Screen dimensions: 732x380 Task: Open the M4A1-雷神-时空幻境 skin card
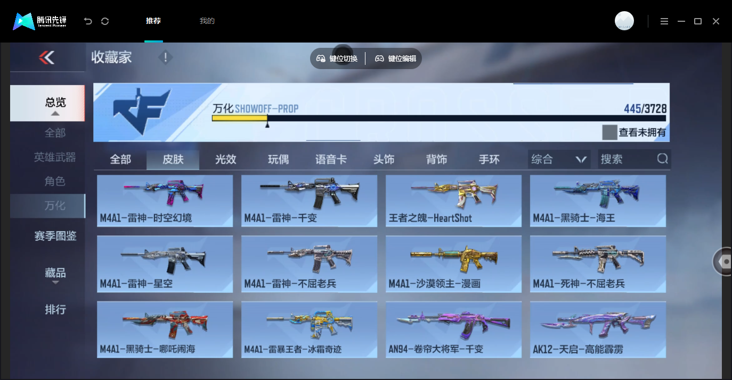point(165,201)
